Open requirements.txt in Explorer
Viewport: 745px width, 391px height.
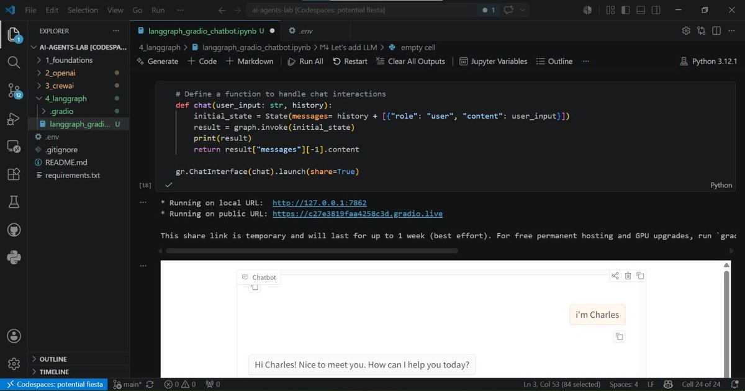72,175
